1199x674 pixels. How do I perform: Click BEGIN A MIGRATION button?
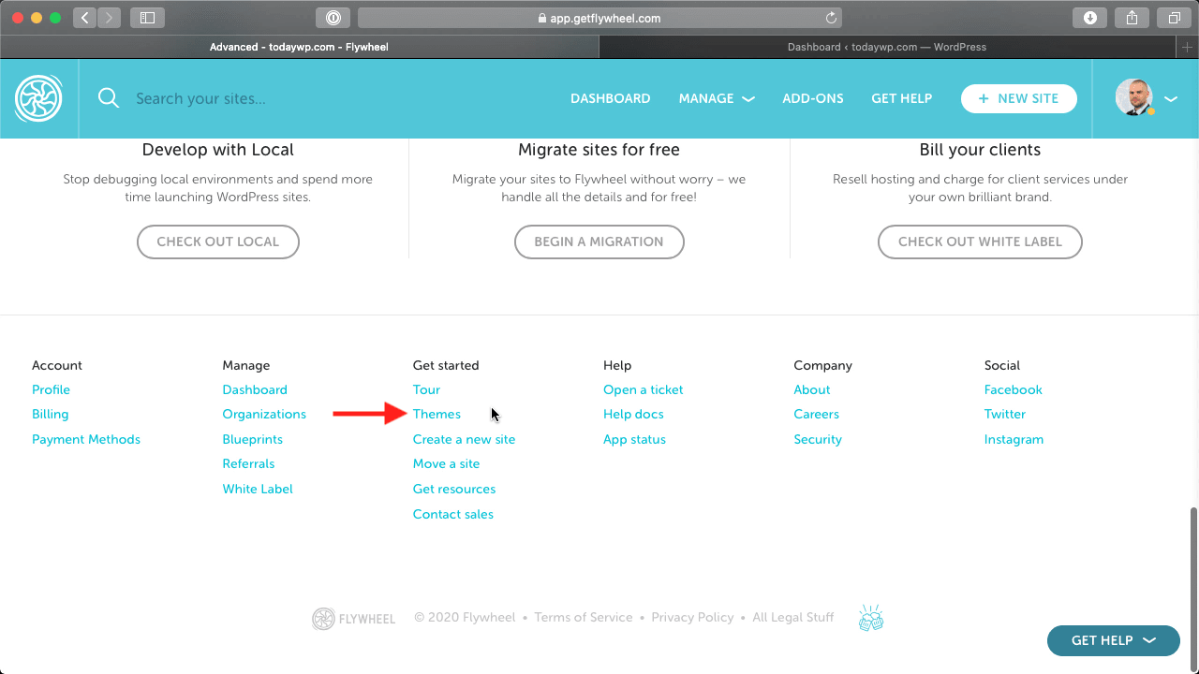click(599, 242)
